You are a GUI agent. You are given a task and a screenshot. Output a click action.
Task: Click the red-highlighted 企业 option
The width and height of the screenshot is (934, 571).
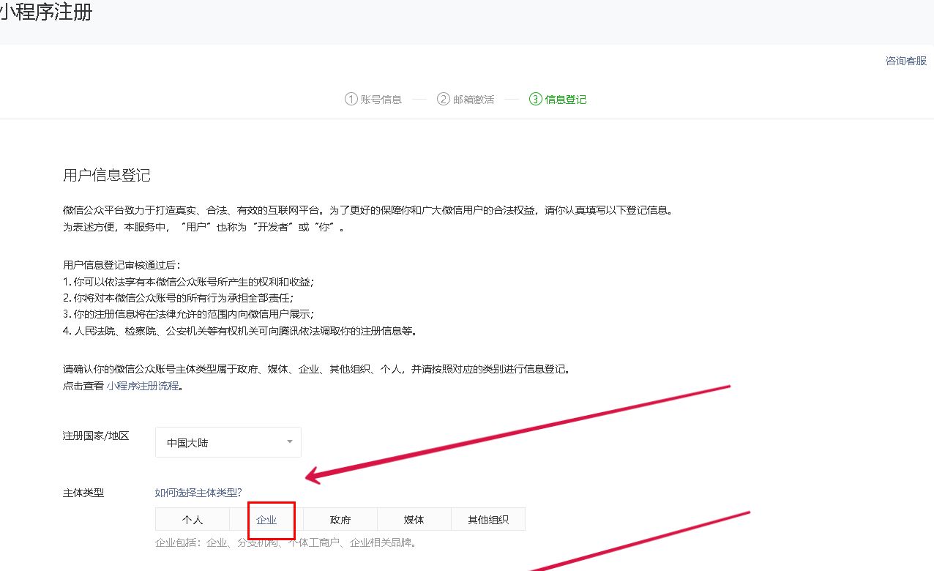point(266,519)
